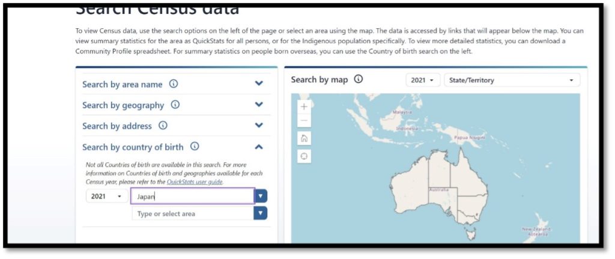Viewport: 615px width, 259px height.
Task: Click info icon beside Search by area name
Action: tap(174, 84)
